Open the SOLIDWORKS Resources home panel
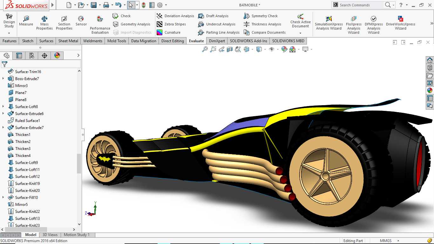434x244 pixels. [430, 60]
